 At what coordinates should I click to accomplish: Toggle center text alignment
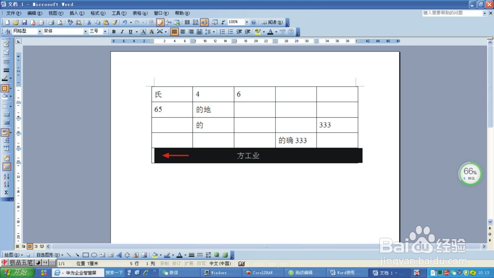pyautogui.click(x=183, y=31)
